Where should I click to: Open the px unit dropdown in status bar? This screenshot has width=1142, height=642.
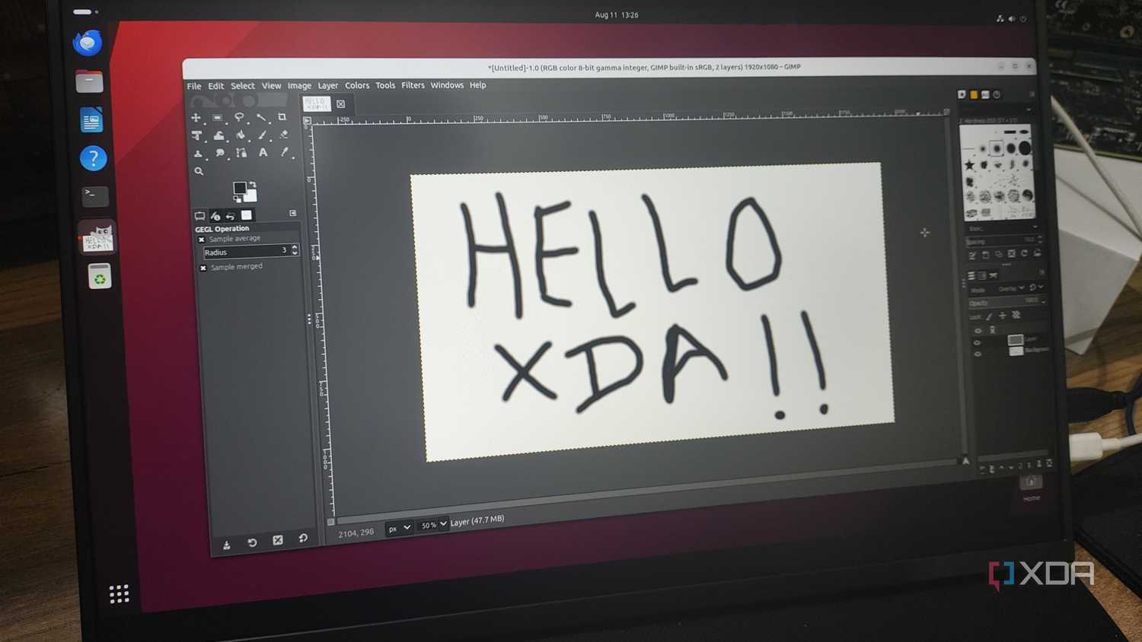pos(399,528)
